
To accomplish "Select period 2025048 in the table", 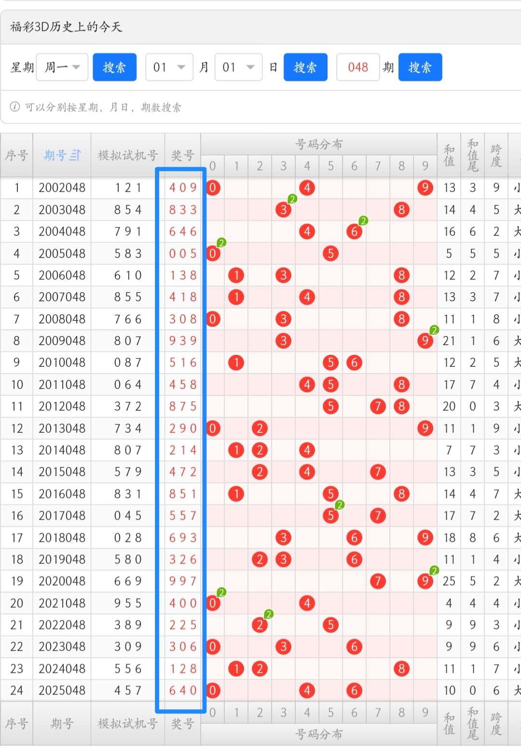I will (62, 690).
